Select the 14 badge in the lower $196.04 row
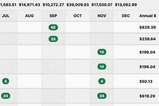The image size is (159, 106). click(102, 67)
